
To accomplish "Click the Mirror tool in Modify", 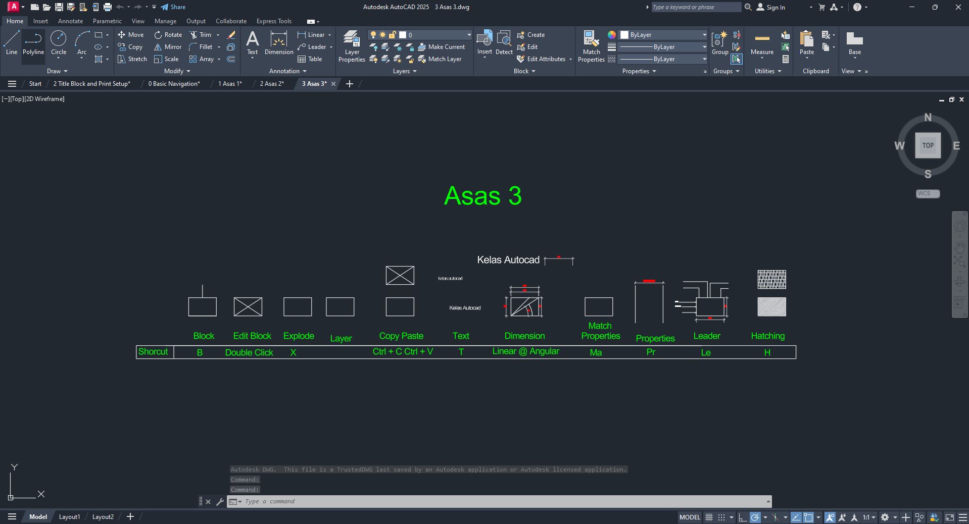I will pyautogui.click(x=168, y=47).
